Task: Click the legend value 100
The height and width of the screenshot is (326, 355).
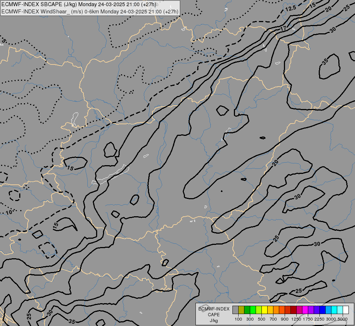Action: [238, 319]
